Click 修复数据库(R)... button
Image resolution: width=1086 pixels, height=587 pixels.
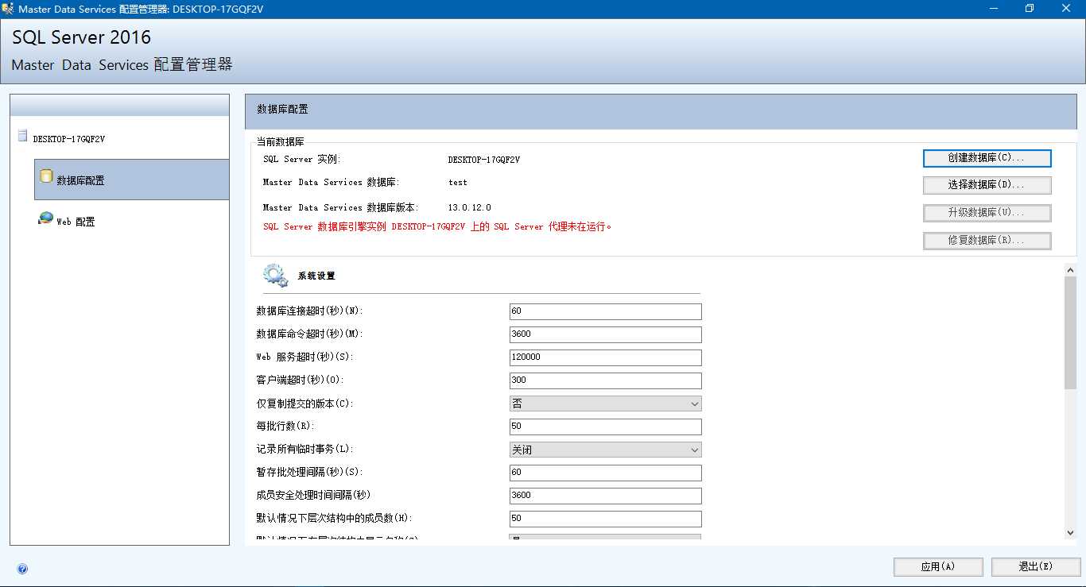pos(987,241)
